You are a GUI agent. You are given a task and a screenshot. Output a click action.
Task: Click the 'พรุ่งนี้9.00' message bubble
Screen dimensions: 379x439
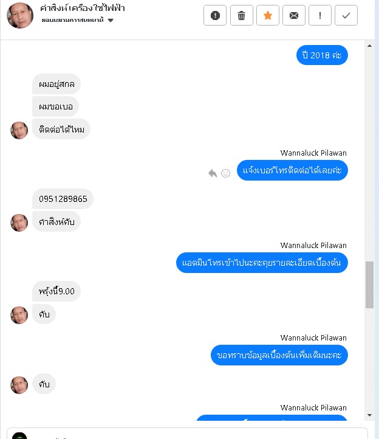[x=56, y=291]
